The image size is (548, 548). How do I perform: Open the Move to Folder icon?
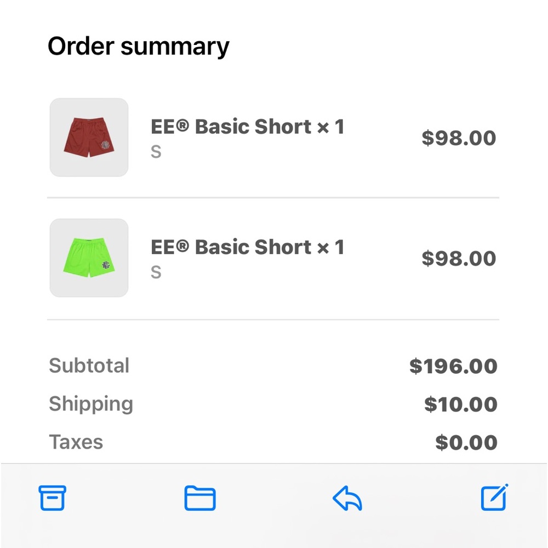(199, 498)
